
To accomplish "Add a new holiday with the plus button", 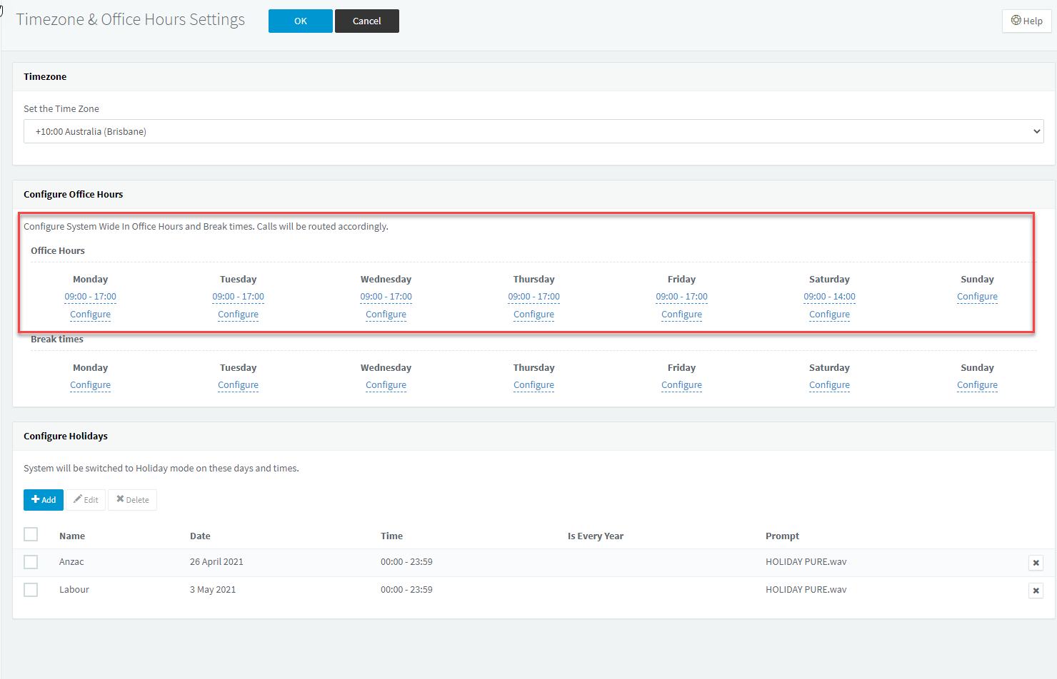I will pyautogui.click(x=44, y=500).
